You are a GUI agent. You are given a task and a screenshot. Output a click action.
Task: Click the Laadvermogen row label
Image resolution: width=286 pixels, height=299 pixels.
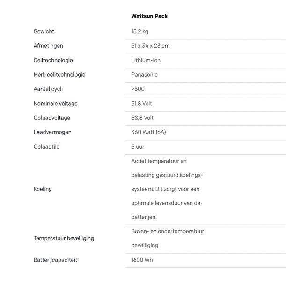click(x=52, y=132)
